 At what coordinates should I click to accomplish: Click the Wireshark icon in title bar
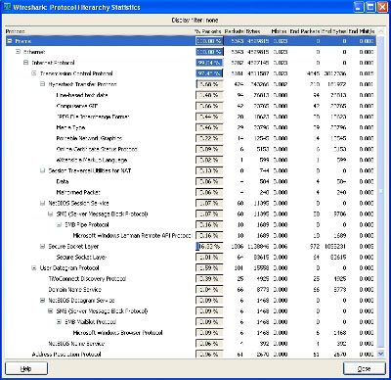tap(7, 7)
